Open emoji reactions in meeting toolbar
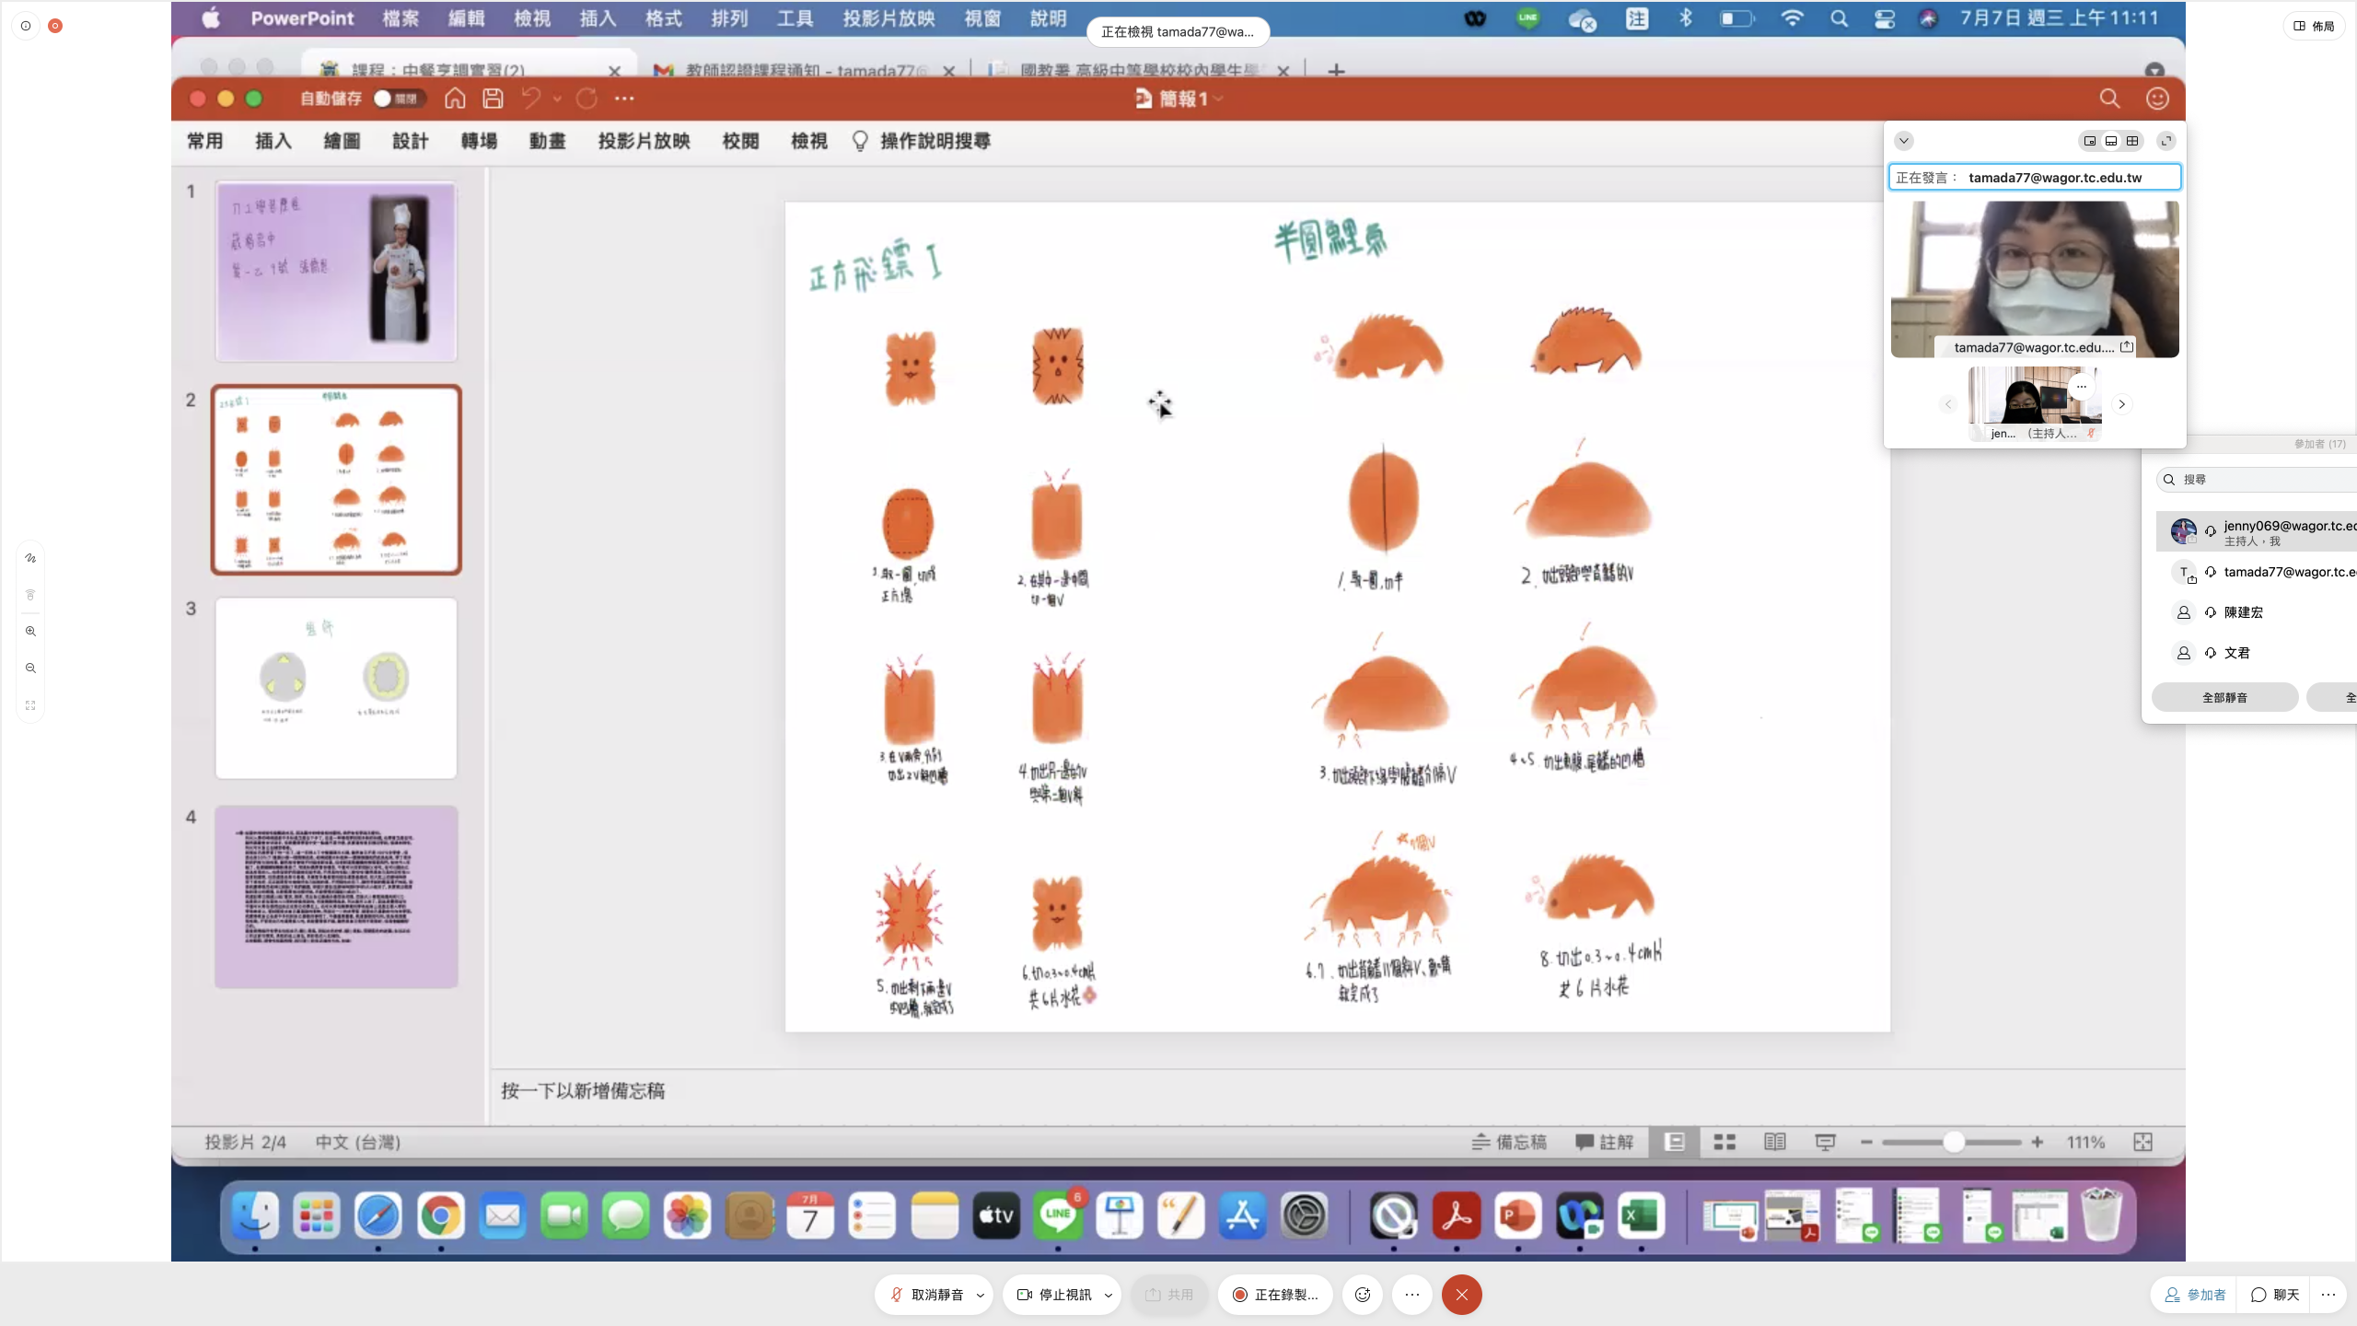2357x1326 pixels. pyautogui.click(x=1363, y=1295)
